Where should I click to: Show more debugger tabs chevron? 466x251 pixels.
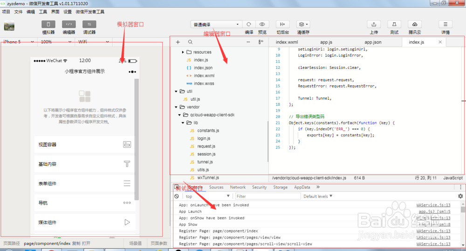318,187
